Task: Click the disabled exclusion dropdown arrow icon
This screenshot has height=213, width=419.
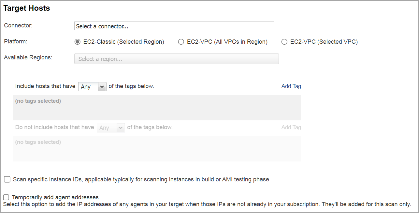Action: click(x=121, y=128)
